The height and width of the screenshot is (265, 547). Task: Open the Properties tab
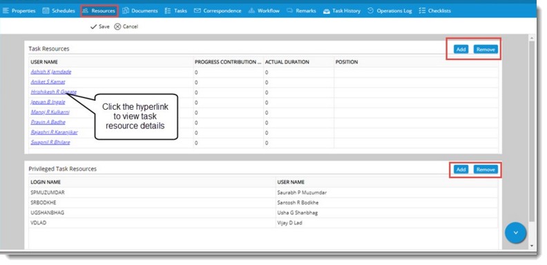coord(19,11)
